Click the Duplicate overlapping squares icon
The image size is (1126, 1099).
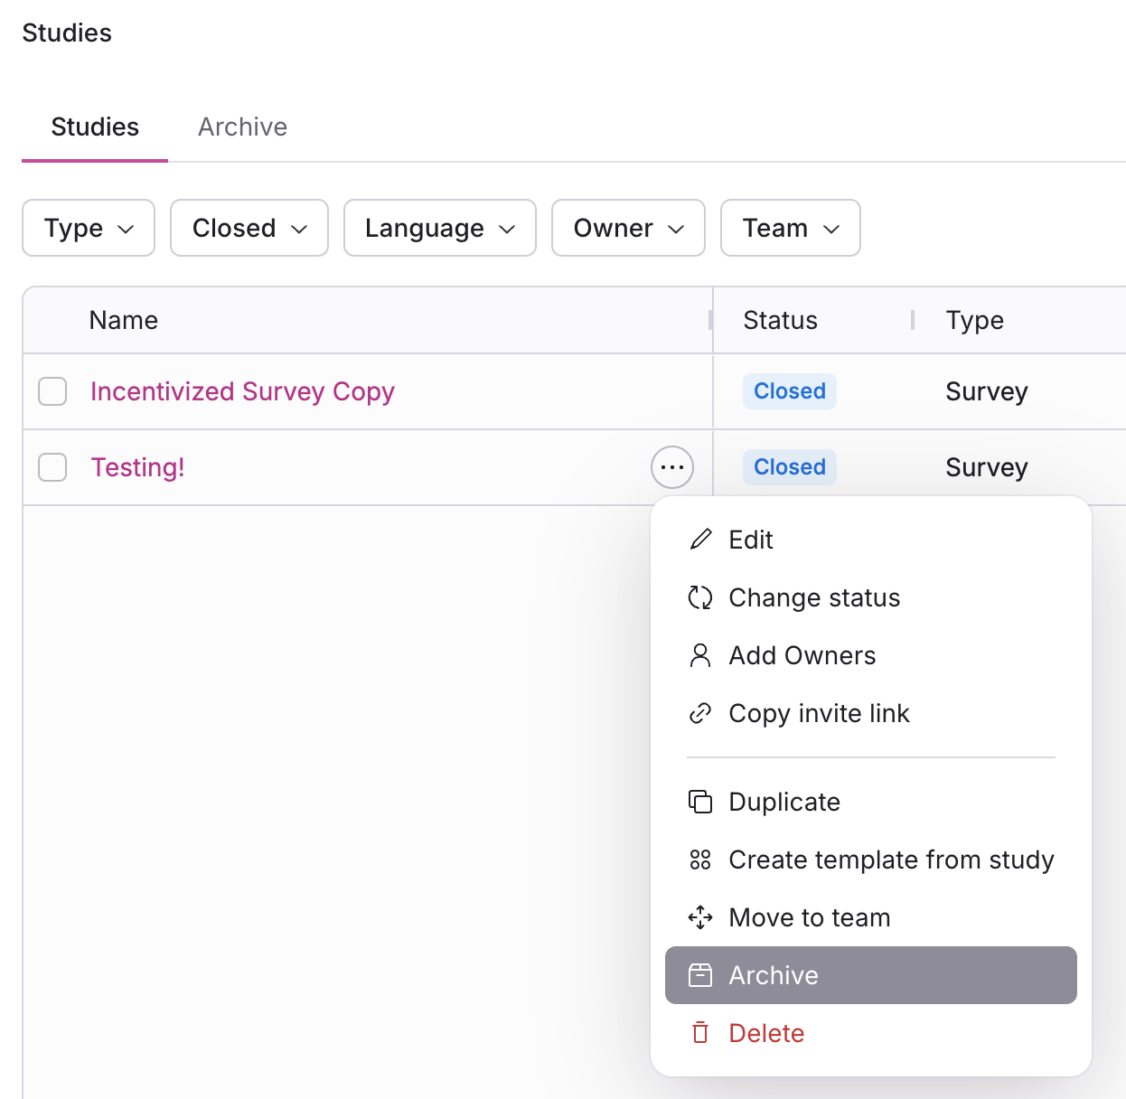coord(700,802)
